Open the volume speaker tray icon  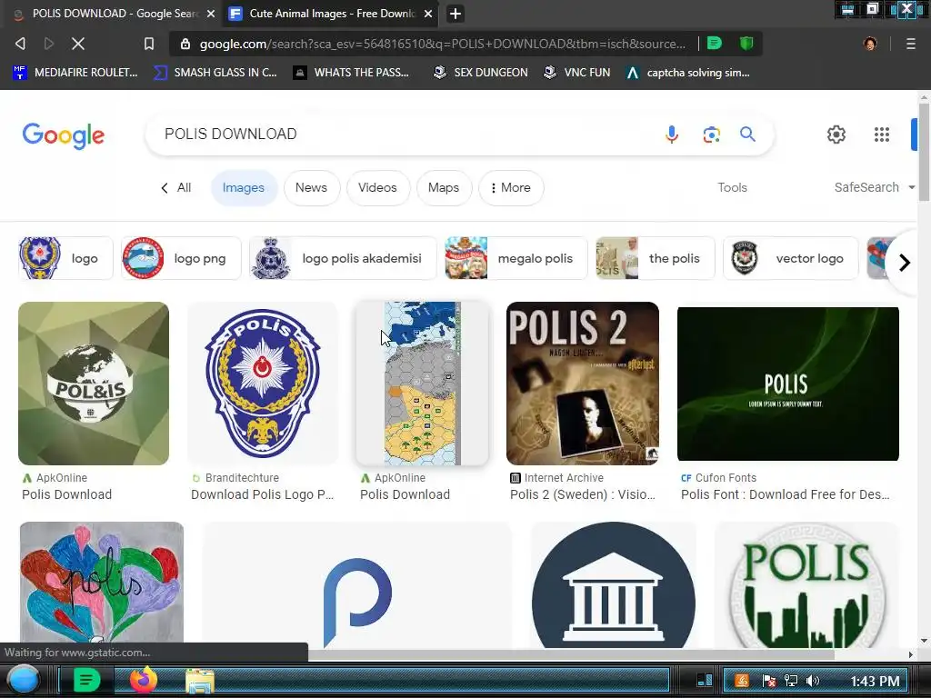[x=813, y=681]
